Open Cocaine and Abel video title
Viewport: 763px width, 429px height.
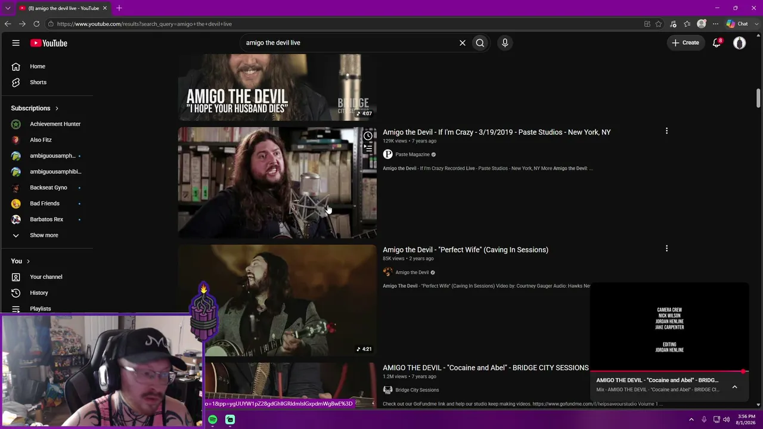(486, 368)
